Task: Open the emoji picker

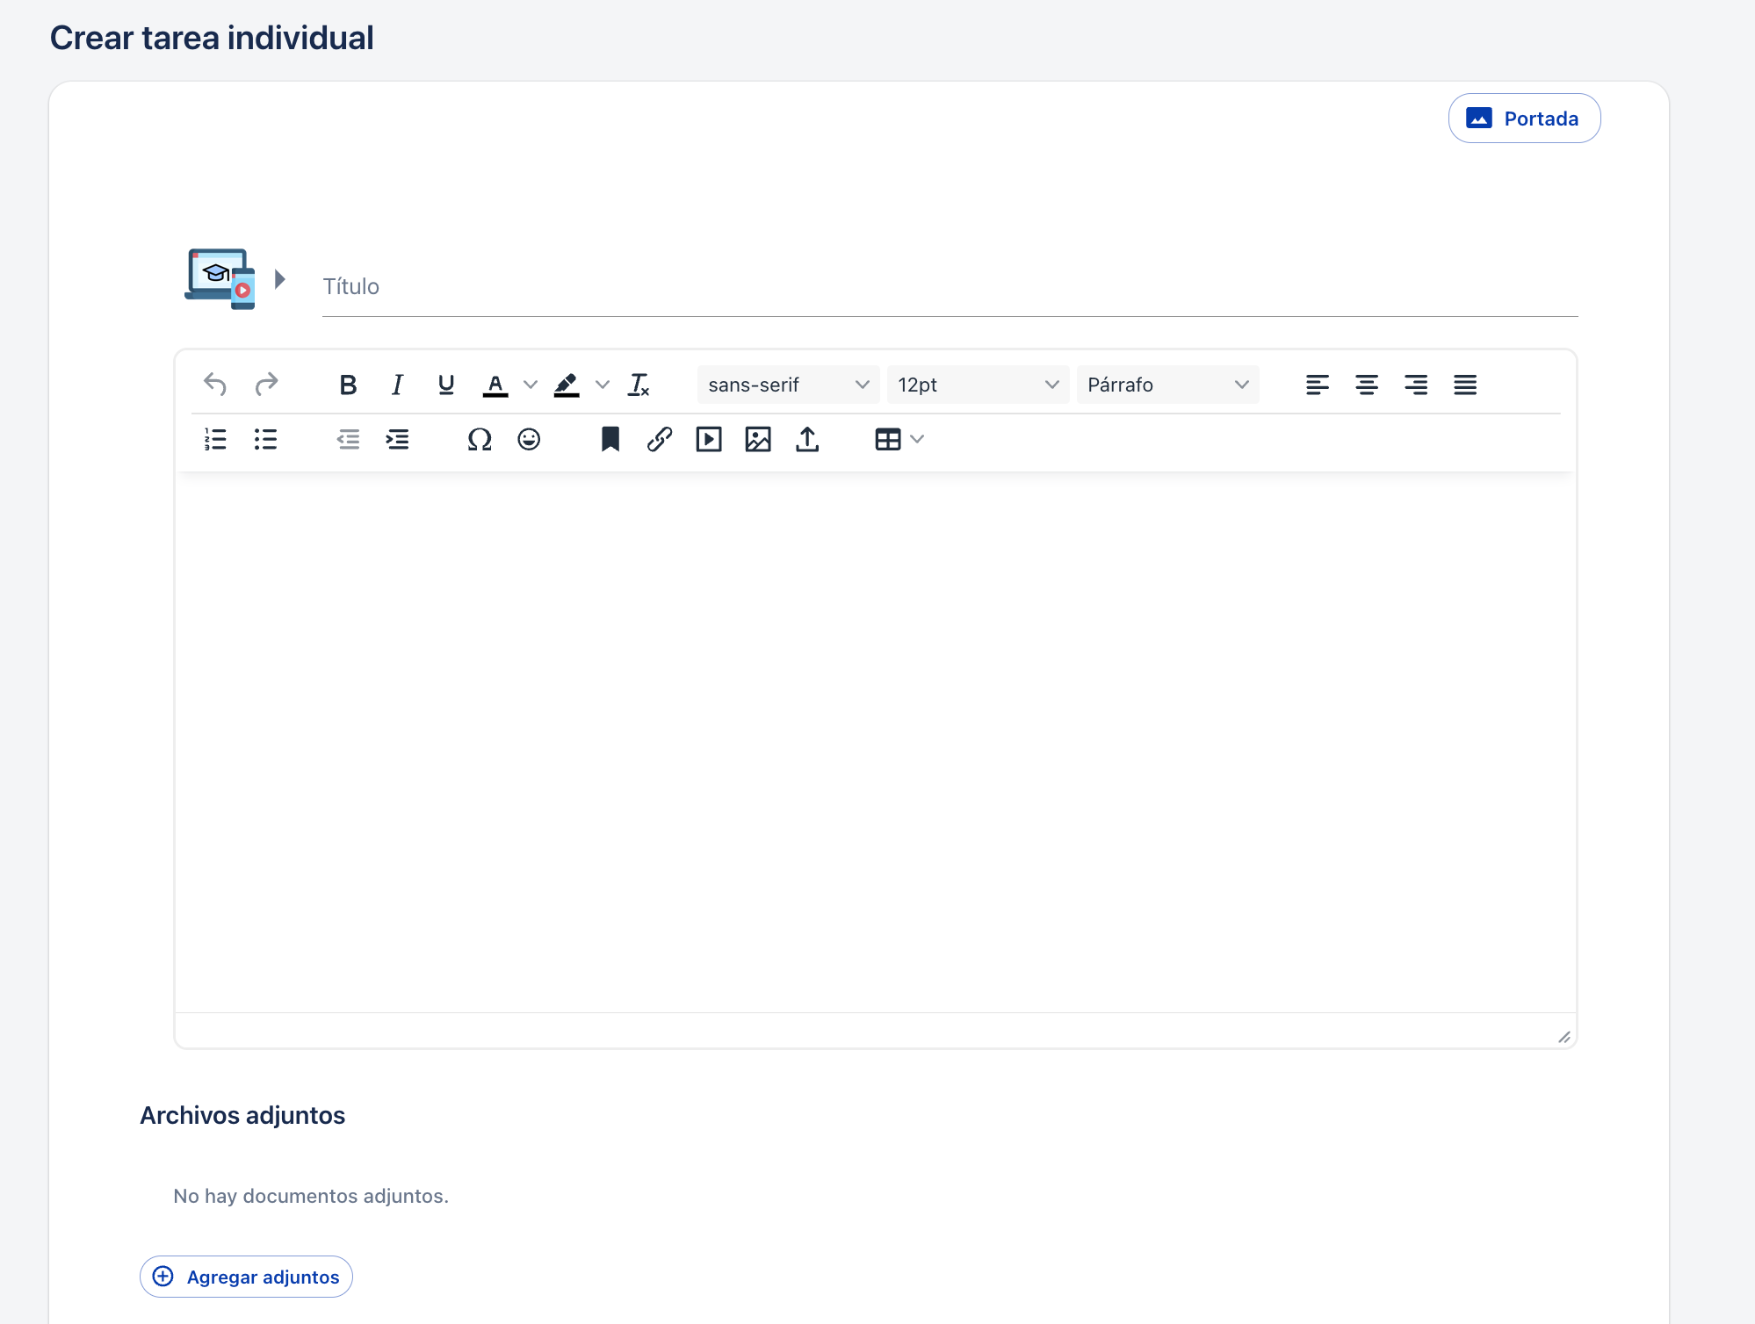Action: [529, 439]
